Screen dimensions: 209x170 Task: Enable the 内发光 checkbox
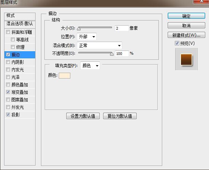tap(8, 69)
